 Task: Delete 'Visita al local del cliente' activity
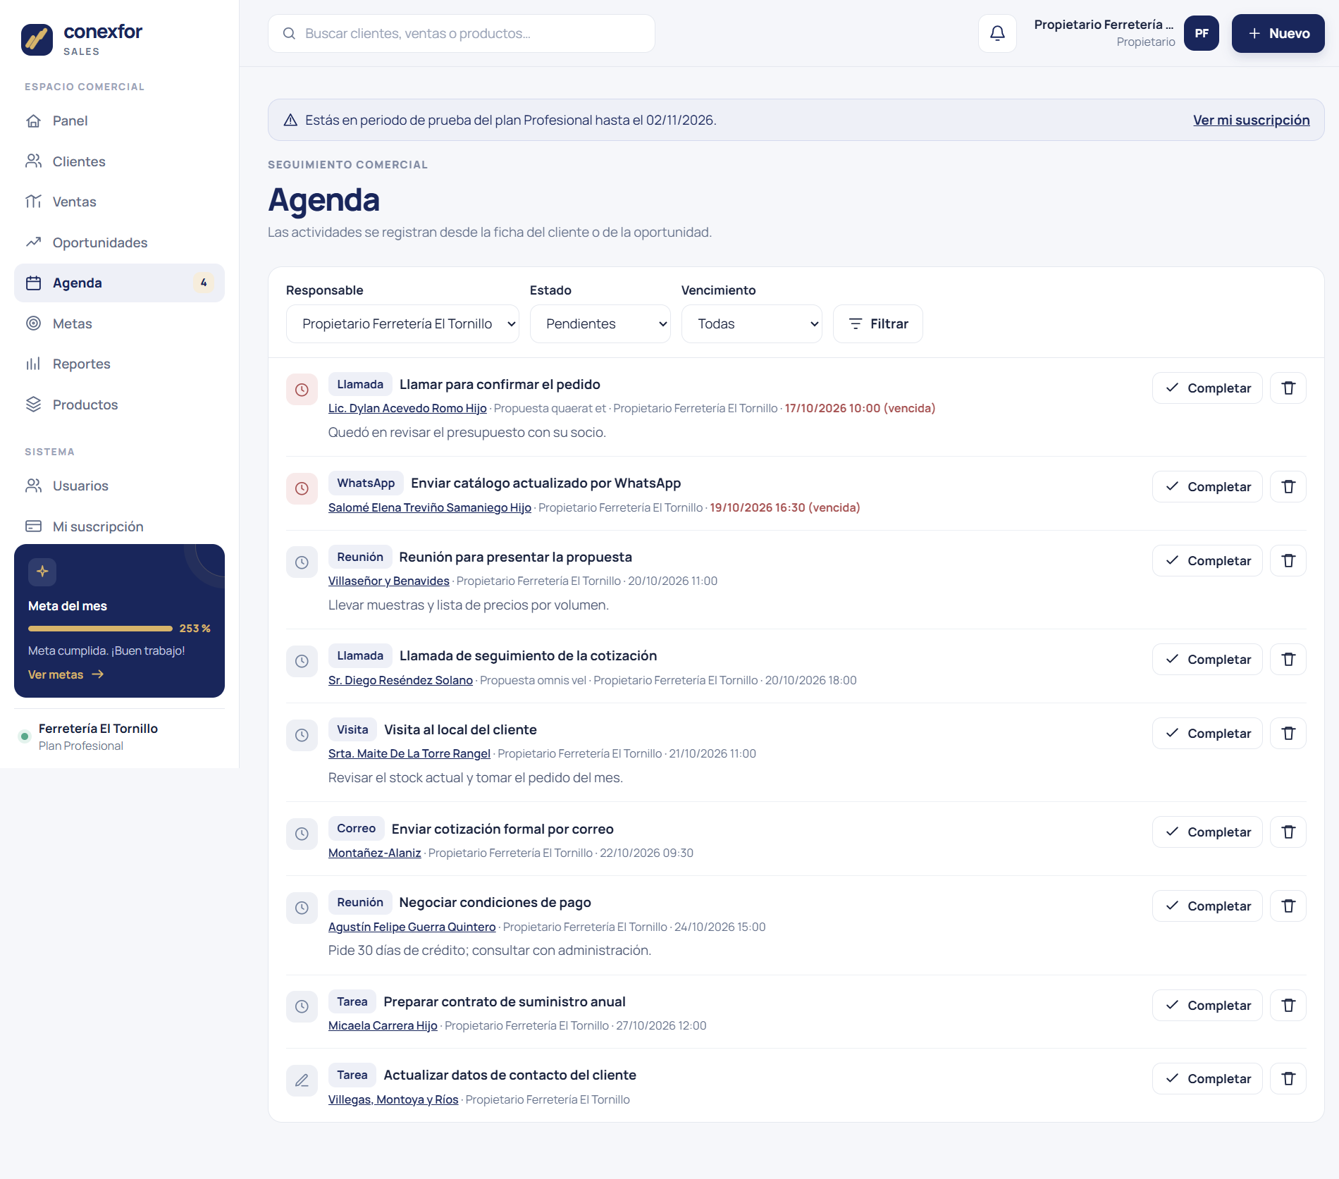(x=1288, y=734)
